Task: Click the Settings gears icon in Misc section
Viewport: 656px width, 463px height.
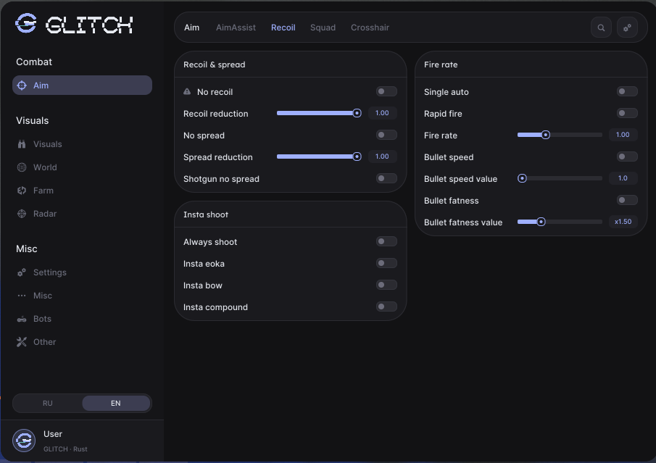Action: 22,272
